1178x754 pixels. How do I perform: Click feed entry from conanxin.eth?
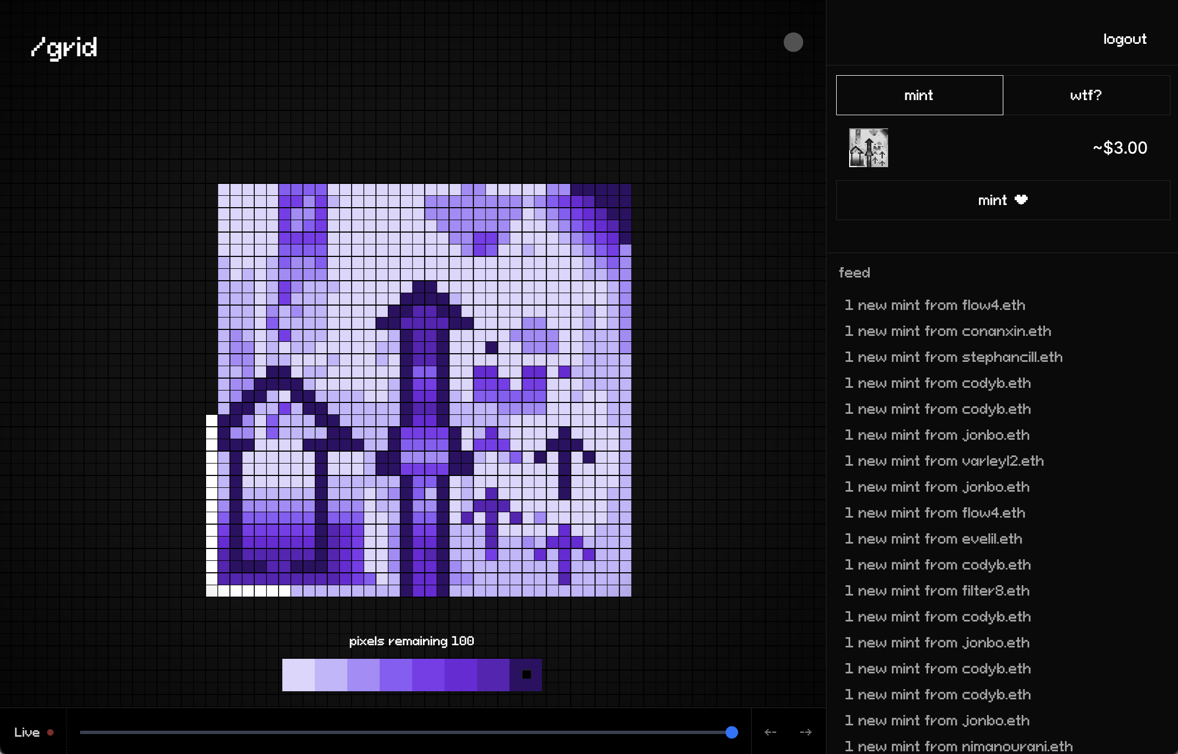point(948,331)
